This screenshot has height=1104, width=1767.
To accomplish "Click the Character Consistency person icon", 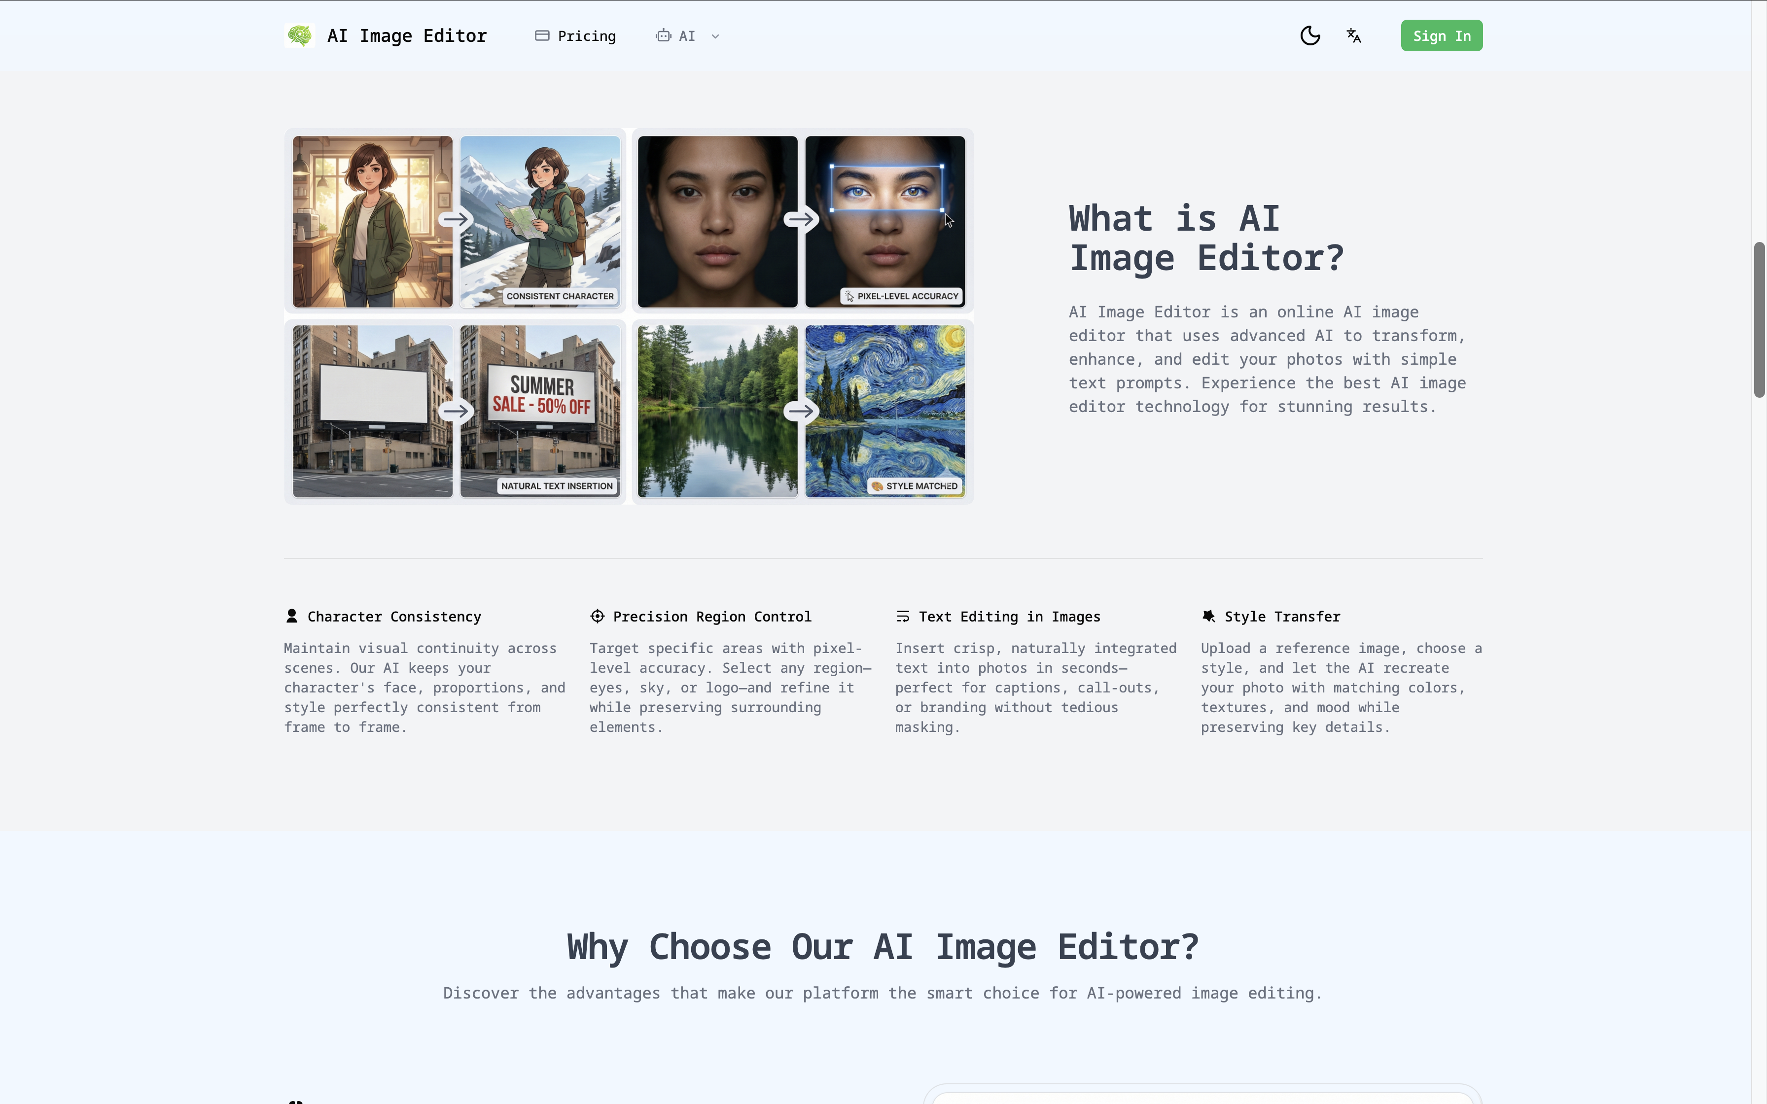I will point(291,616).
